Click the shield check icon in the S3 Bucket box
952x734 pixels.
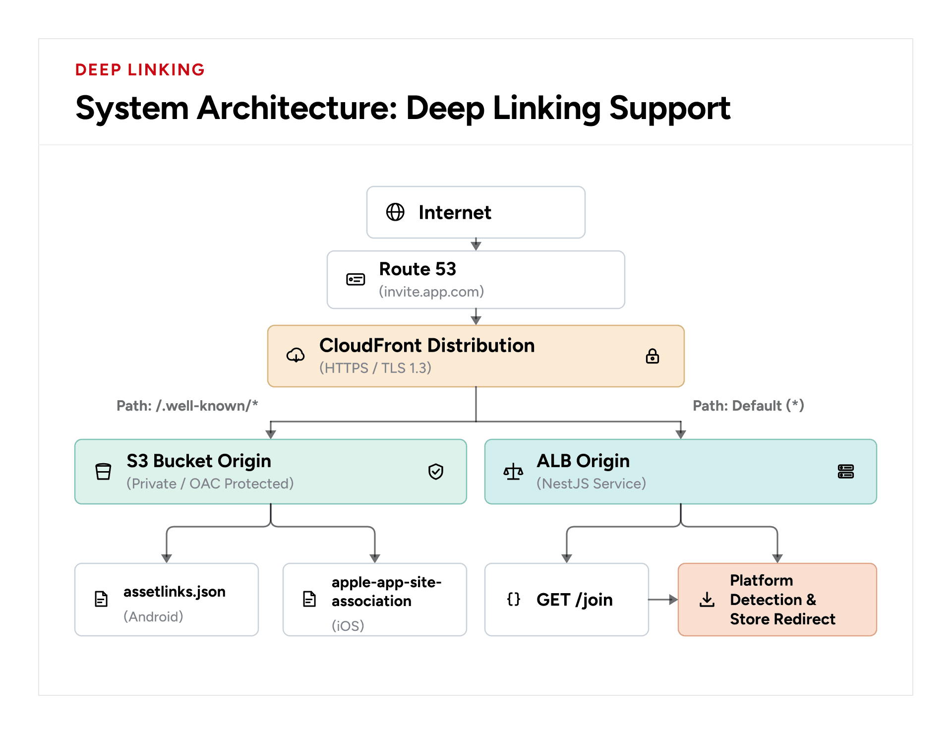436,472
